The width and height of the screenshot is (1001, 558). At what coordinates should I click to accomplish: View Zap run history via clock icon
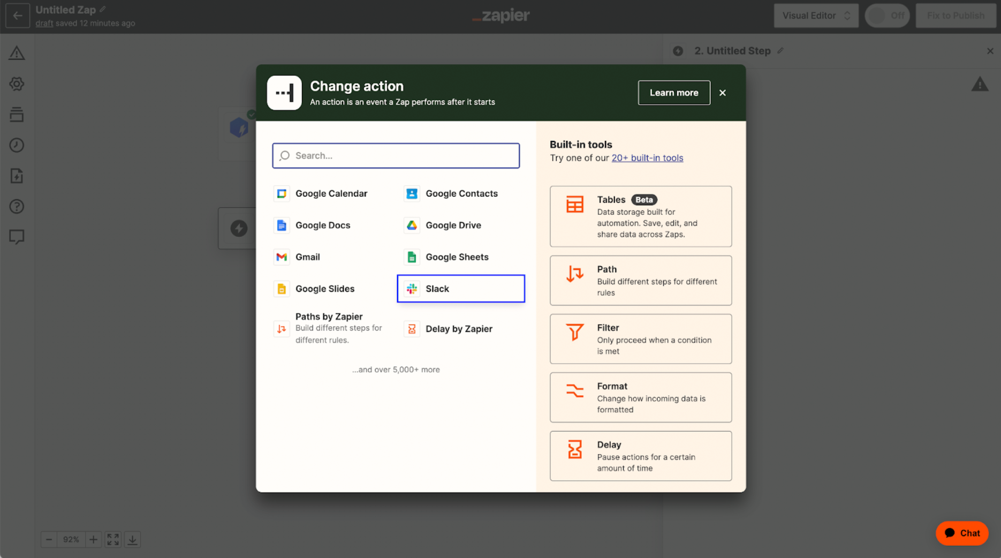click(x=17, y=145)
